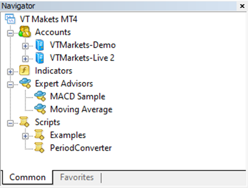Viewport: 248px width, 188px height.
Task: Click the VT Makets MT4 root icon
Action: pos(10,19)
